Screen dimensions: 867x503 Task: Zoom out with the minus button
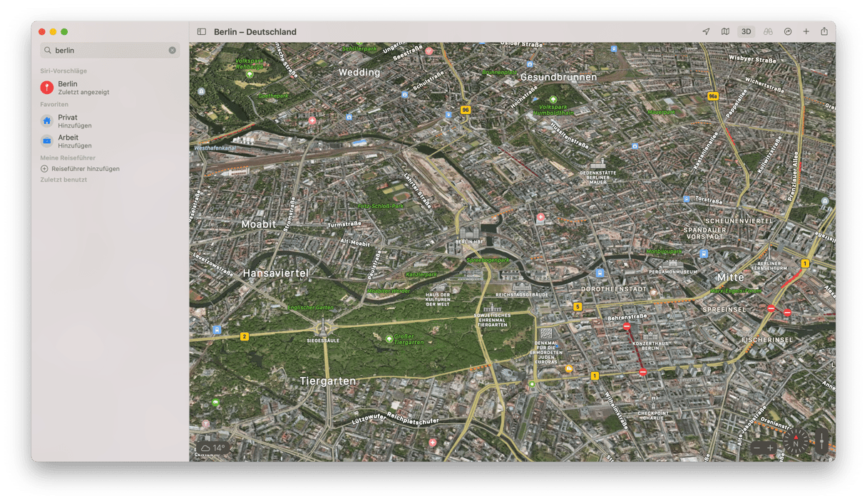757,448
